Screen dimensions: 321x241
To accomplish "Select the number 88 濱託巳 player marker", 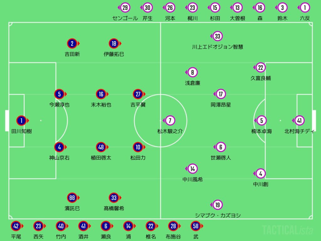I will [x=72, y=198].
